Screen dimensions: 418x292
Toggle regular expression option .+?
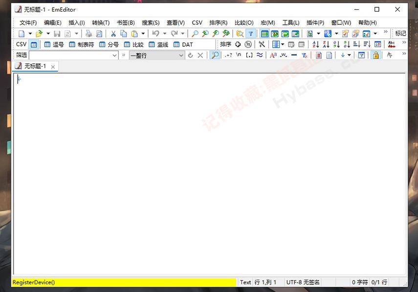tap(228, 55)
